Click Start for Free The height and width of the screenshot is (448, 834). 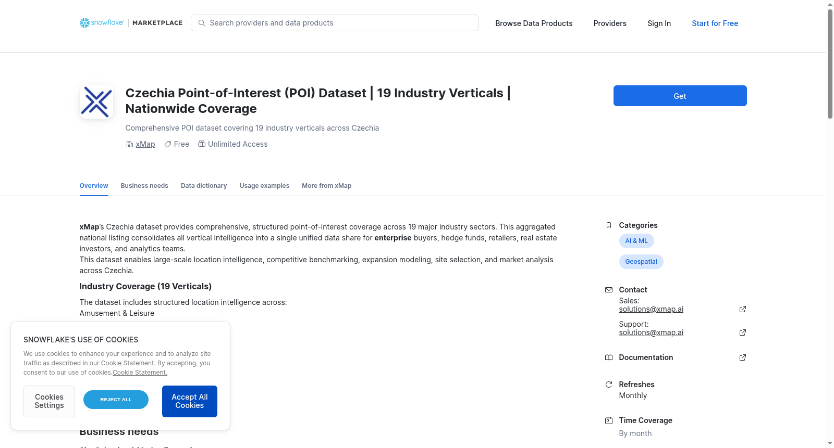pyautogui.click(x=715, y=23)
